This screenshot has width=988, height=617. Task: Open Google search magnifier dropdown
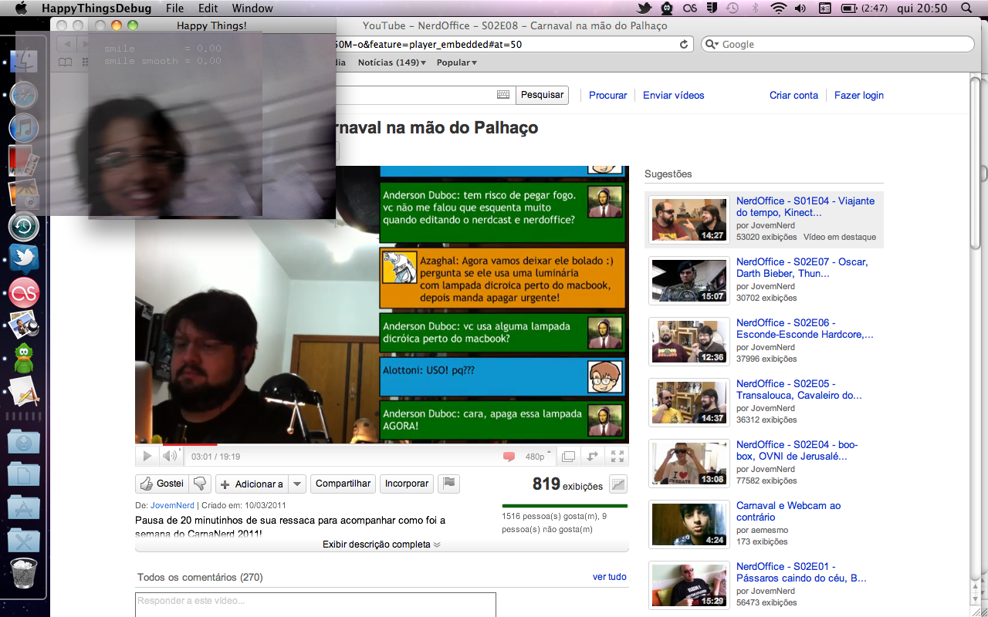[x=711, y=45]
